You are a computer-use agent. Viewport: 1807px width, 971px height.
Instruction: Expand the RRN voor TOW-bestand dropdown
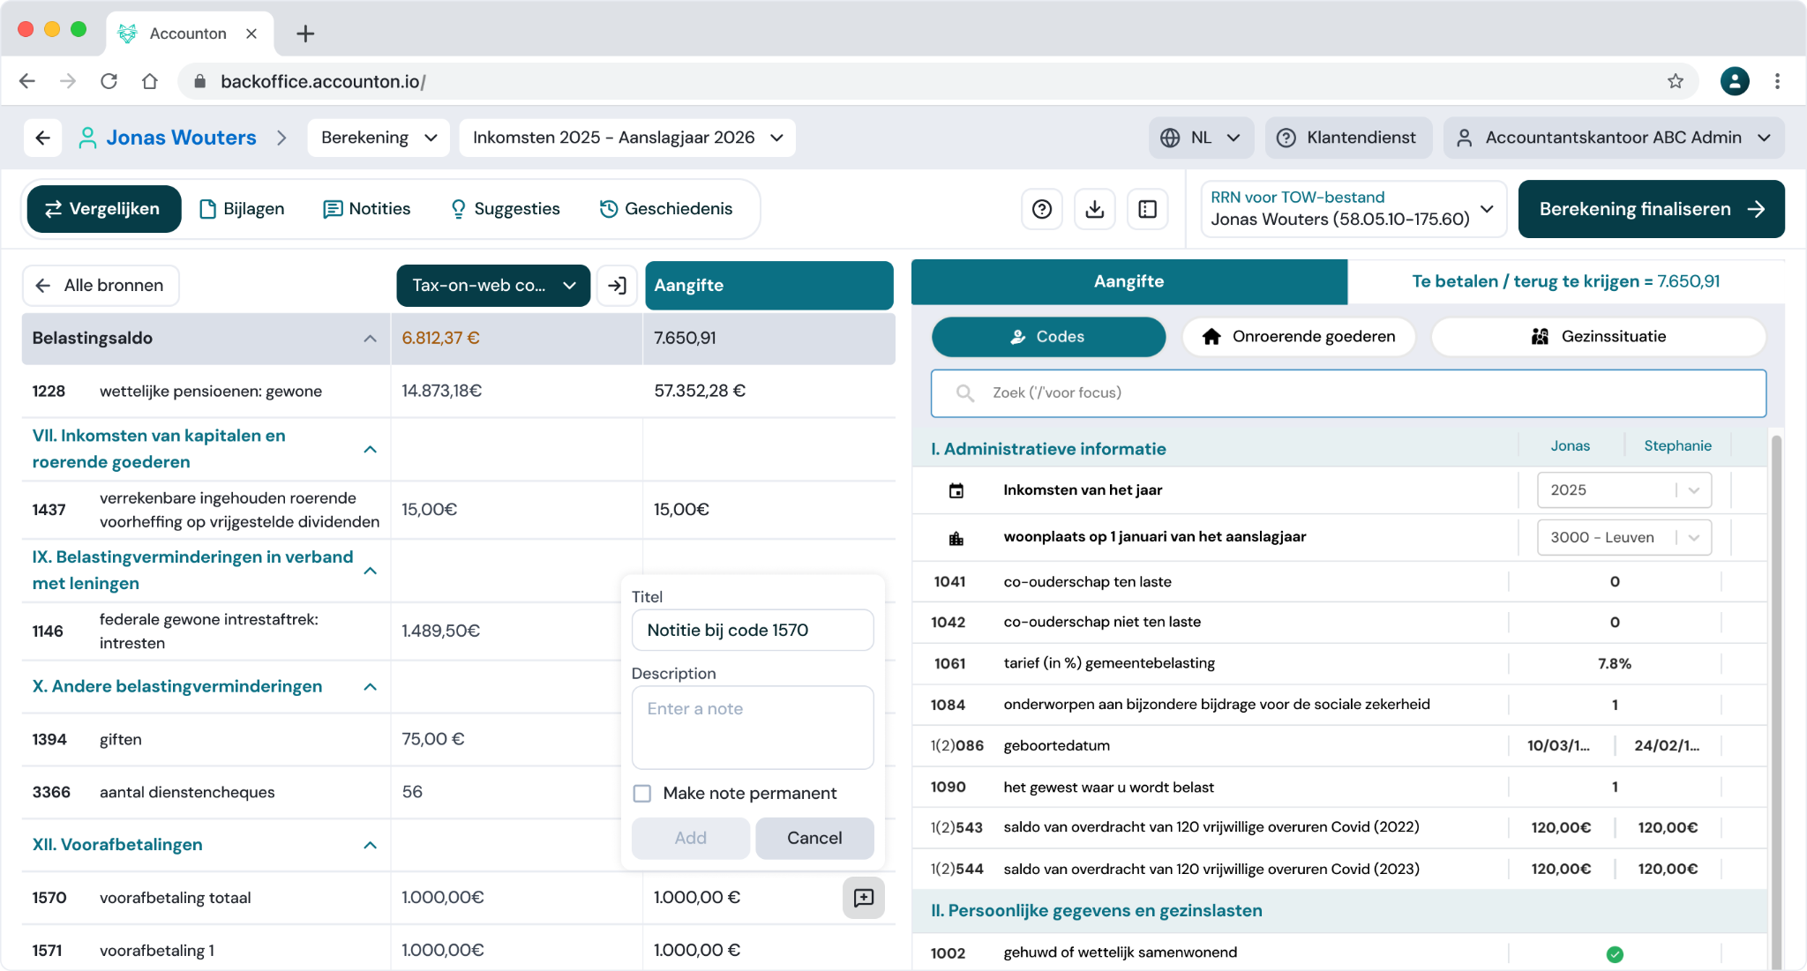(1353, 209)
